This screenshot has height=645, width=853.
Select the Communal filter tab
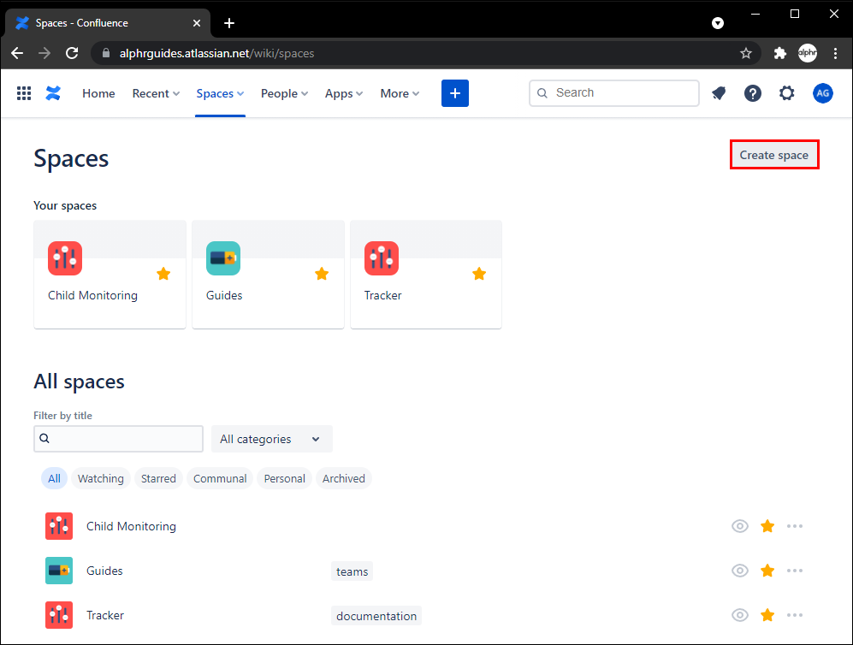[x=220, y=478]
